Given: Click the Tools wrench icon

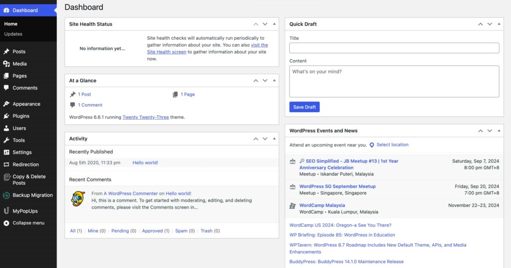Looking at the screenshot, I should point(6,140).
